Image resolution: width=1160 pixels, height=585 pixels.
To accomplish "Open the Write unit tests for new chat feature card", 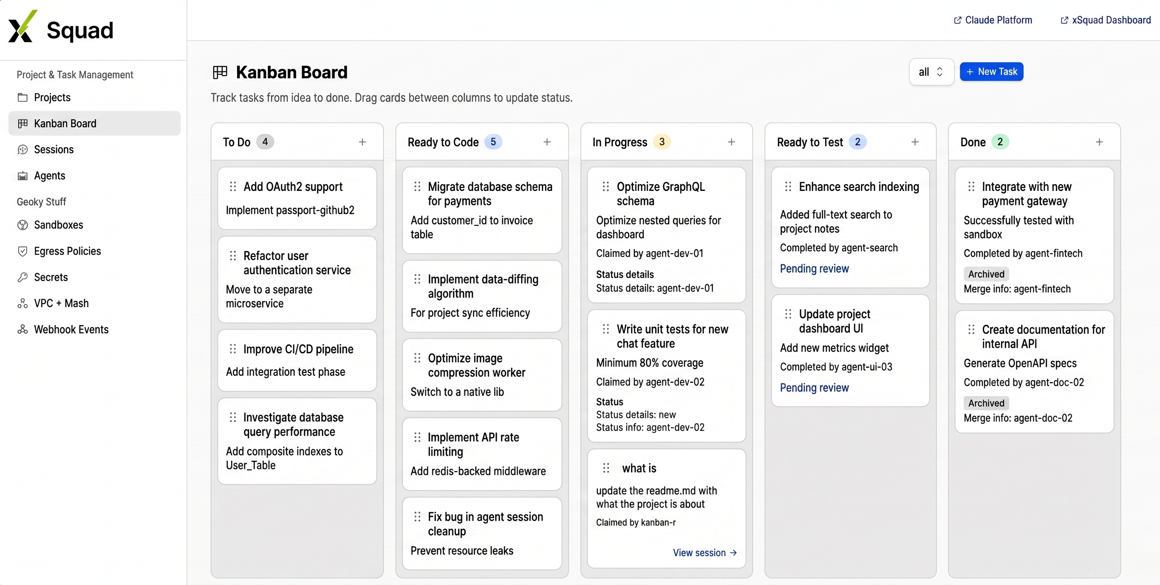I will click(x=666, y=376).
